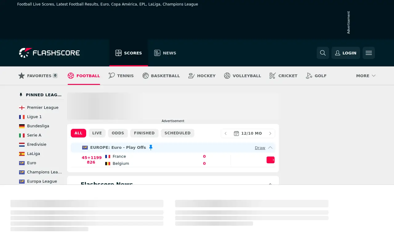
Task: Select Cricket sport icon
Action: click(283, 76)
